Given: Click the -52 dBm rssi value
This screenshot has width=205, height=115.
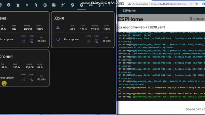Looking at the screenshot, I should tap(107, 41).
